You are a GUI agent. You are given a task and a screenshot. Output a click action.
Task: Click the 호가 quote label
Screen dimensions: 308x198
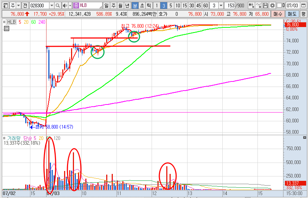163,14
